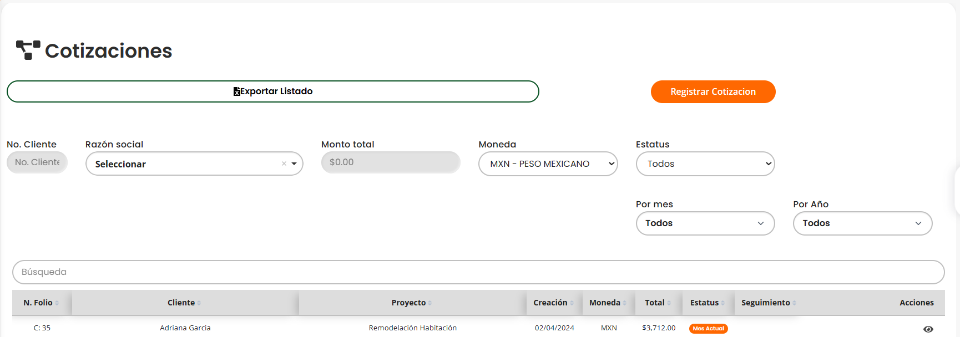This screenshot has height=337, width=960.
Task: Click into the Búsqueda search field
Action: click(x=478, y=272)
